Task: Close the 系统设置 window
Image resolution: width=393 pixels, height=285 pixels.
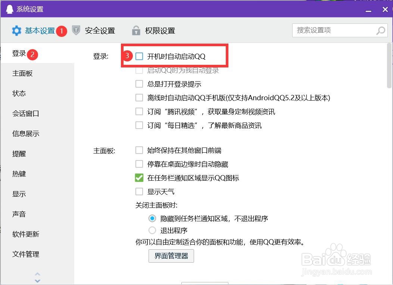Action: click(385, 10)
